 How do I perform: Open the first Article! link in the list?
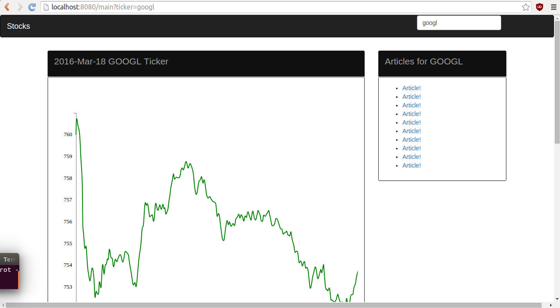(411, 88)
